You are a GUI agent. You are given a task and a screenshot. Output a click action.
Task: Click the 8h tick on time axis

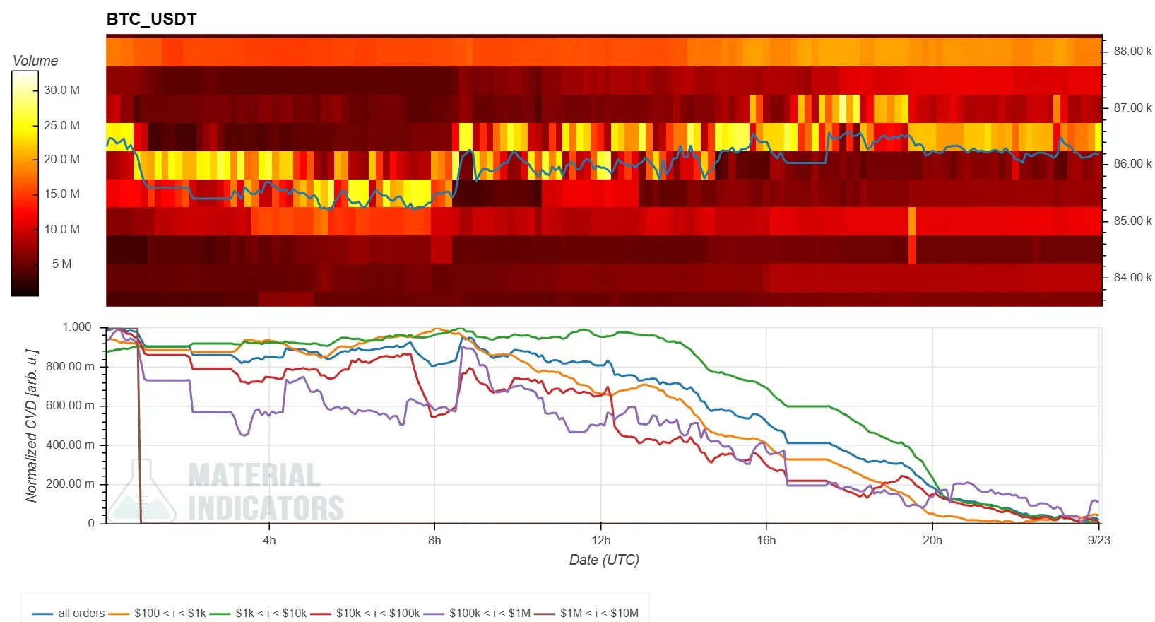tap(434, 540)
